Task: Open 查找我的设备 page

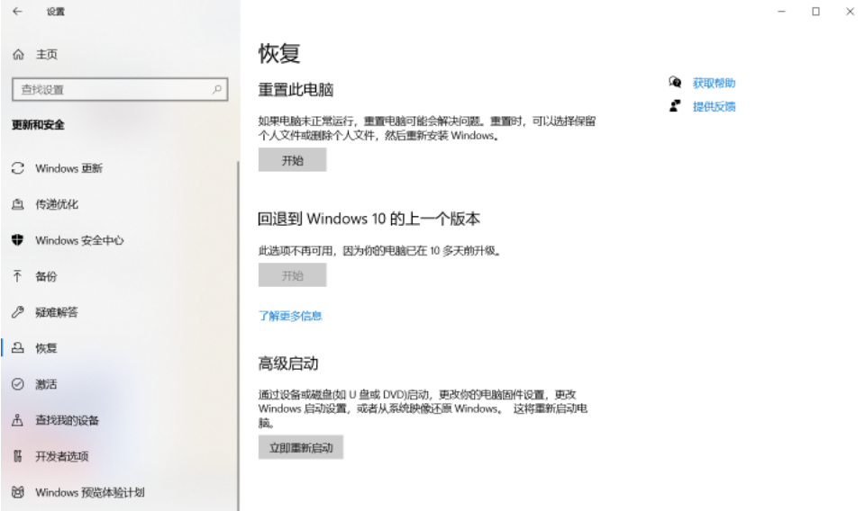Action: click(x=68, y=420)
